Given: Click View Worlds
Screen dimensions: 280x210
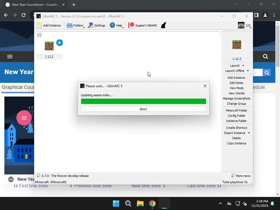Looking at the screenshot, I should (237, 93).
